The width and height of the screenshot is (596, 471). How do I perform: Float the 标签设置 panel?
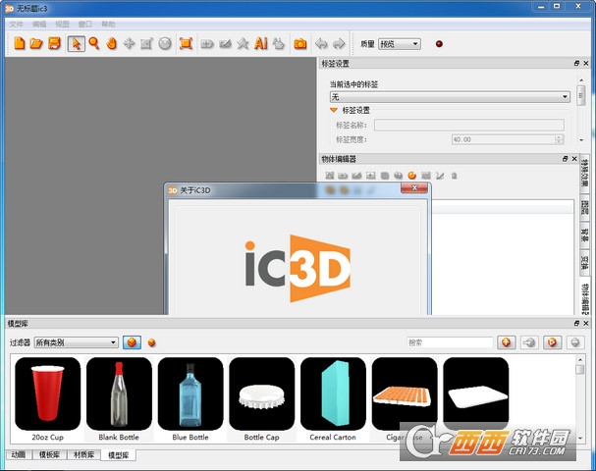click(x=576, y=64)
